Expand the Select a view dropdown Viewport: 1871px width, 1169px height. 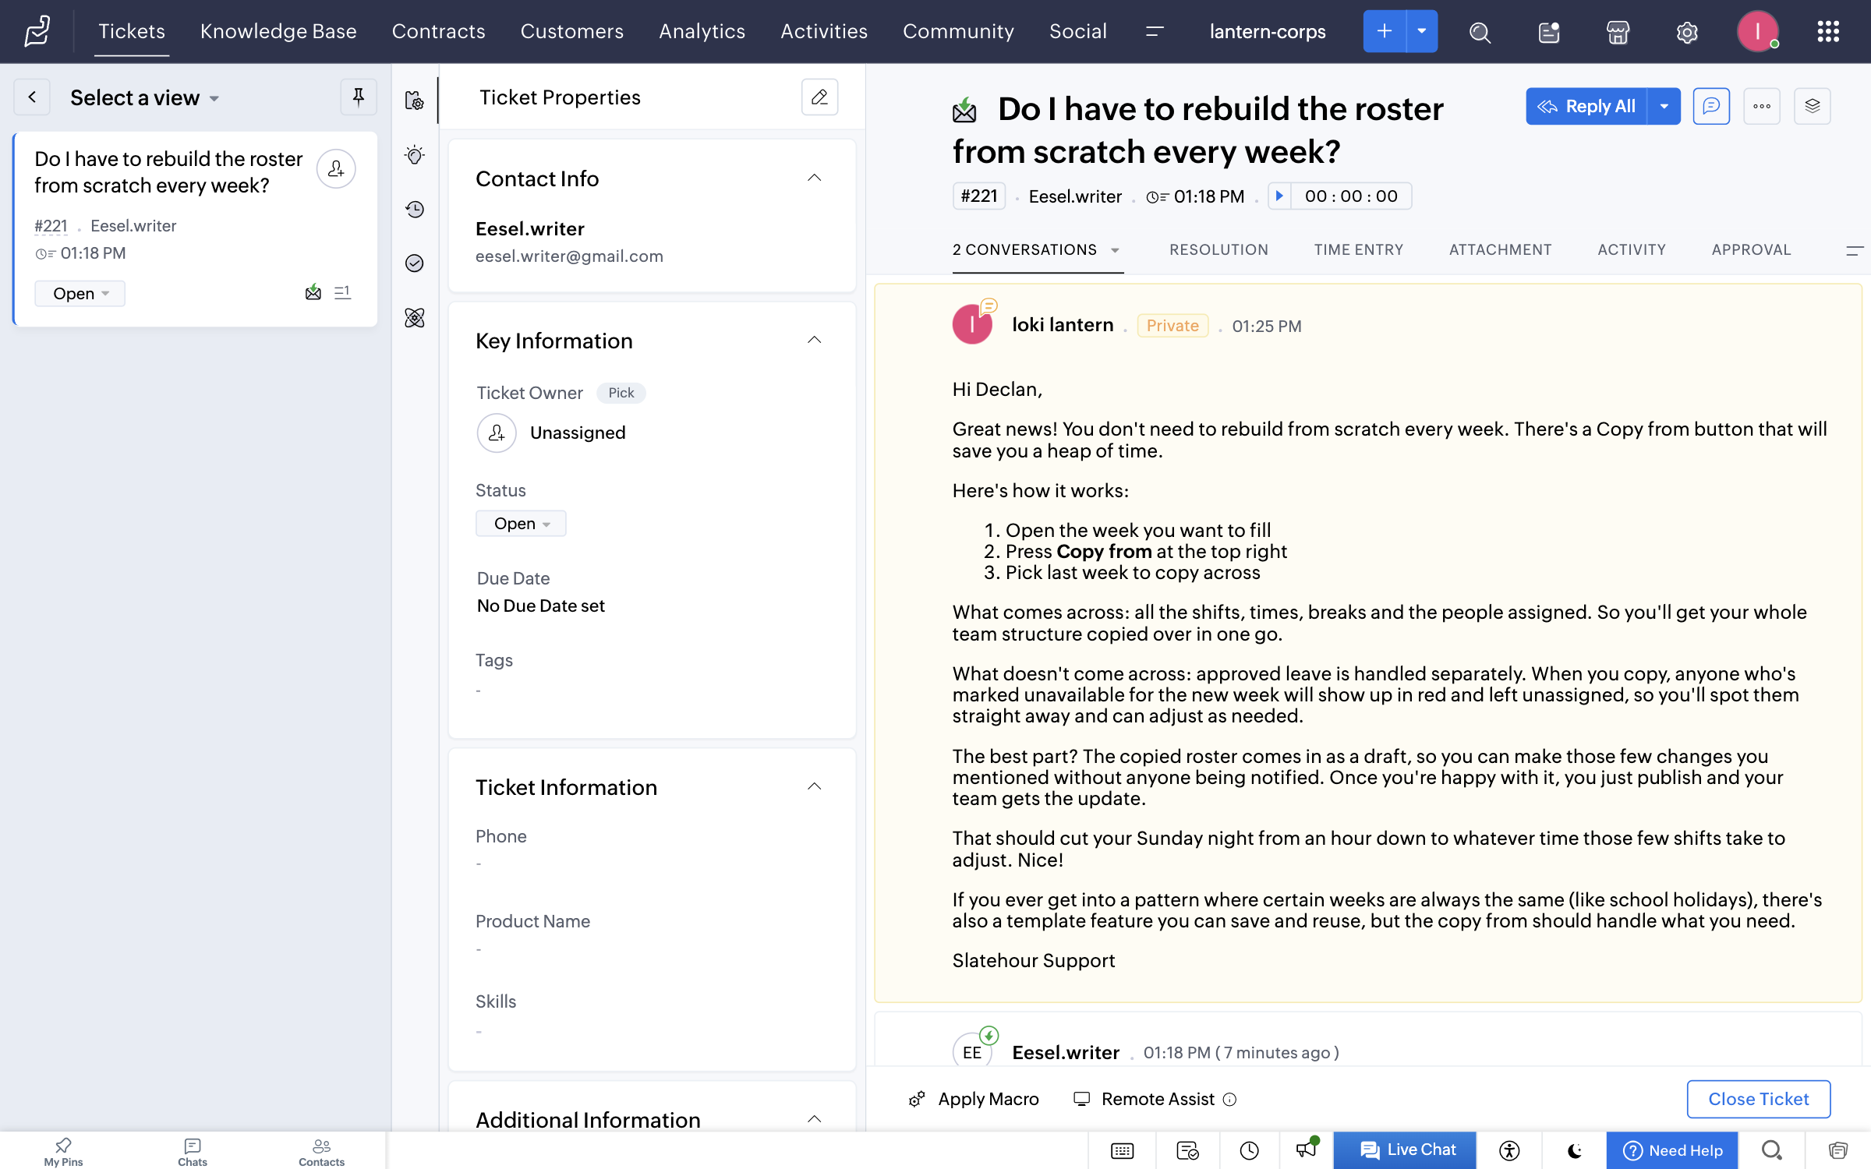144,98
